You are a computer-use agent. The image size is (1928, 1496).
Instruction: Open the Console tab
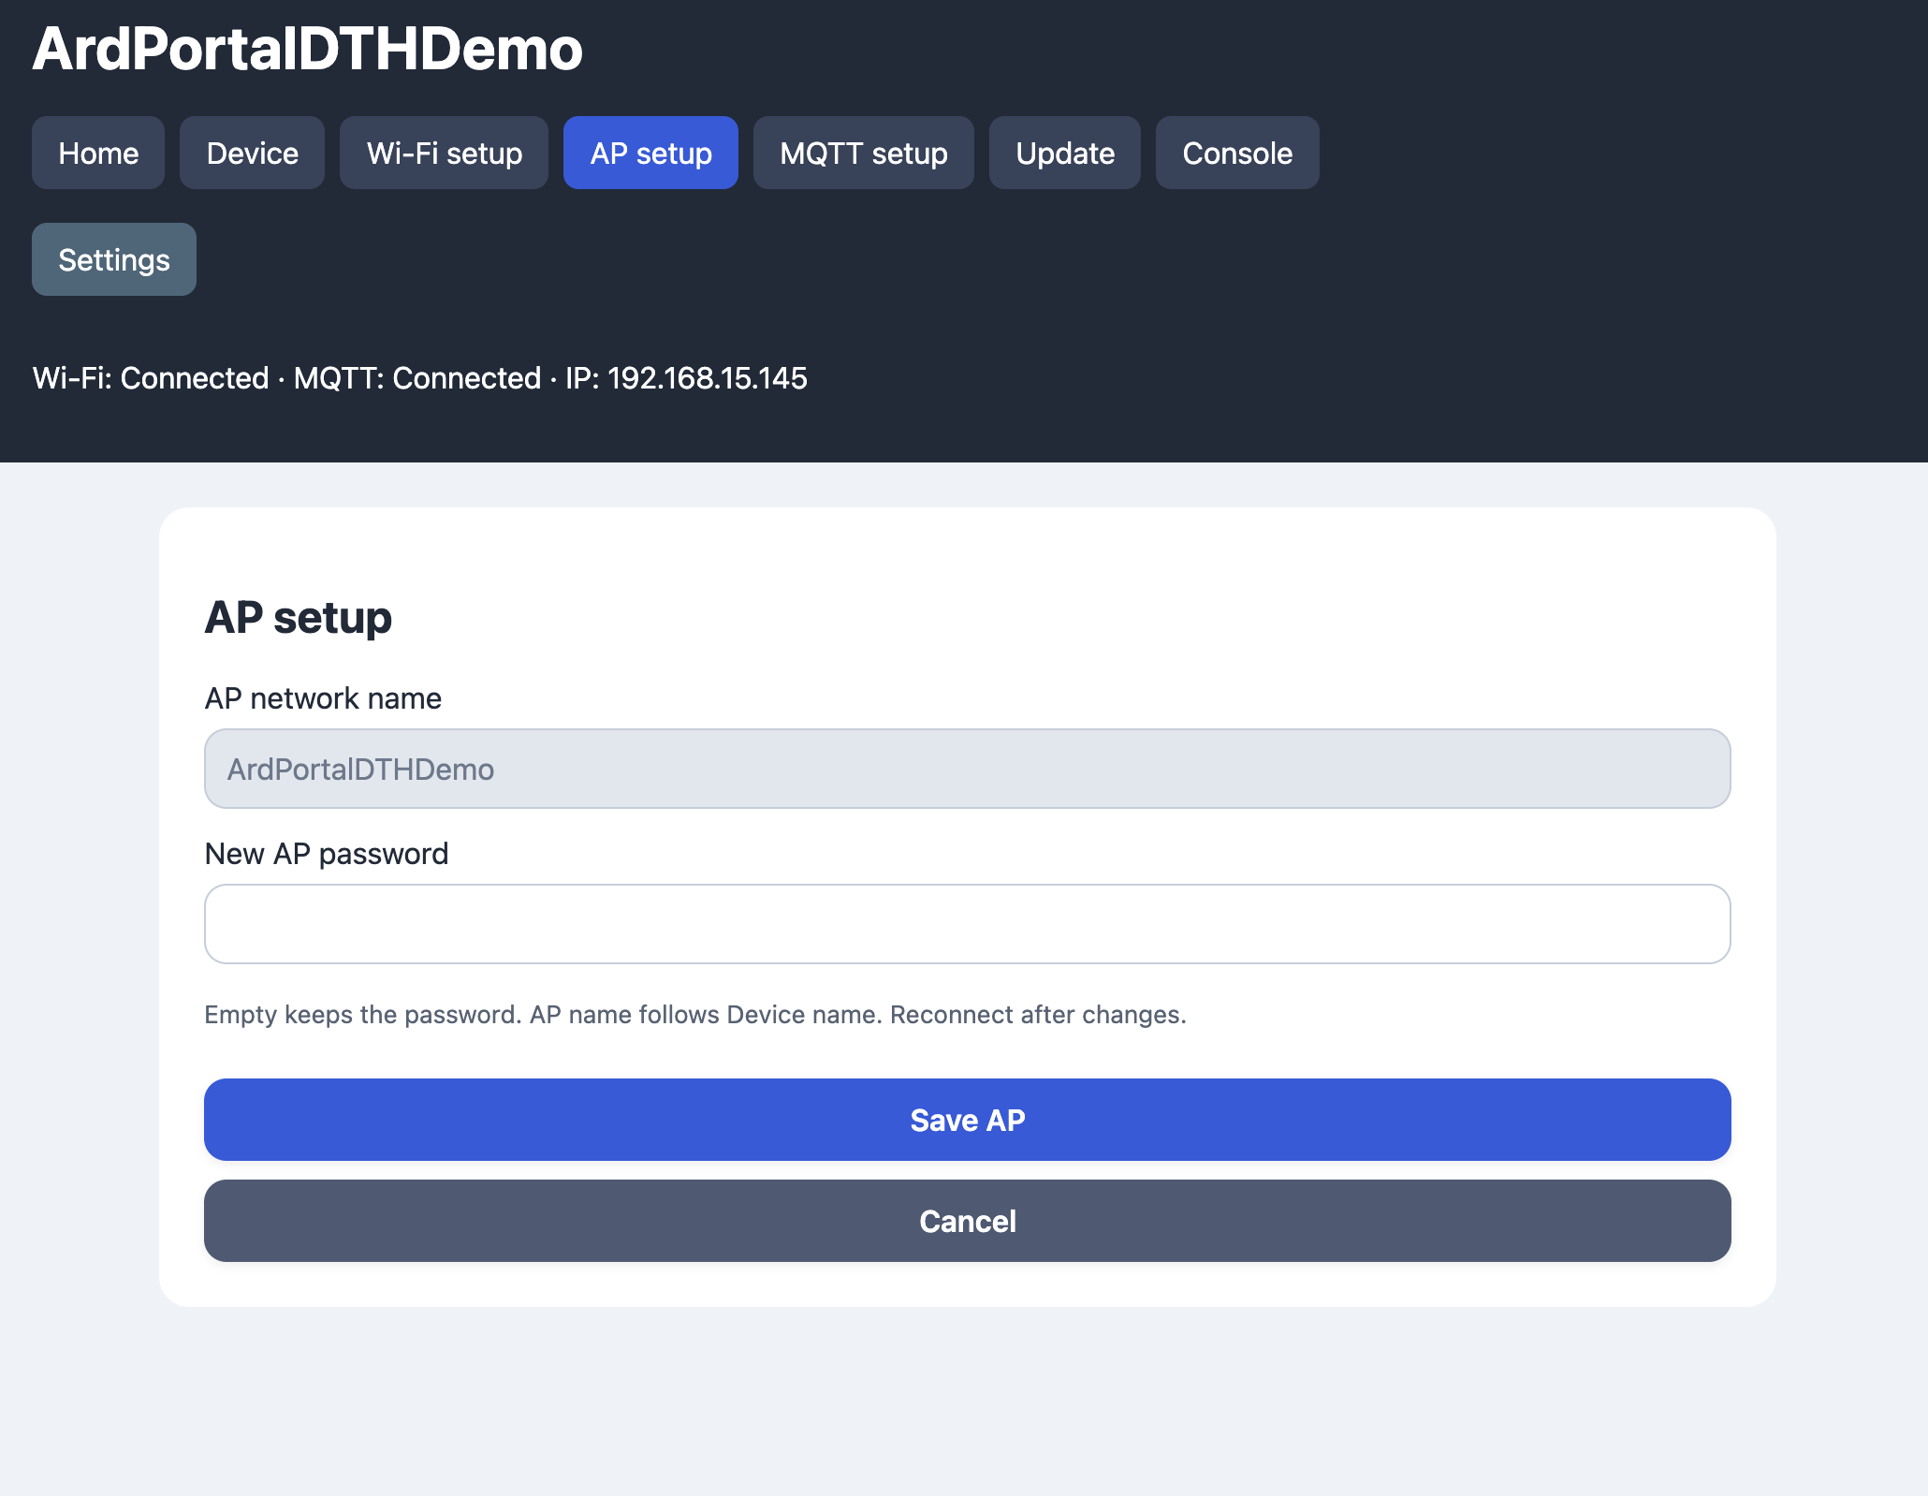tap(1237, 153)
